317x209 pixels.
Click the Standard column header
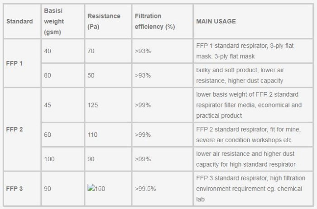[19, 22]
